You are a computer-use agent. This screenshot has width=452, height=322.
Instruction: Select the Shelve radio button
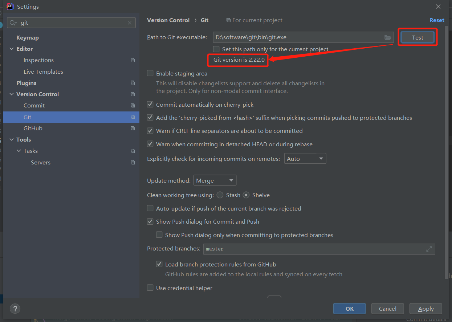(x=246, y=195)
